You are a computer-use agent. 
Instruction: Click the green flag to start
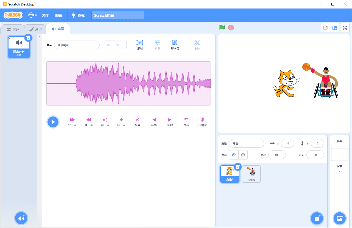tap(222, 28)
